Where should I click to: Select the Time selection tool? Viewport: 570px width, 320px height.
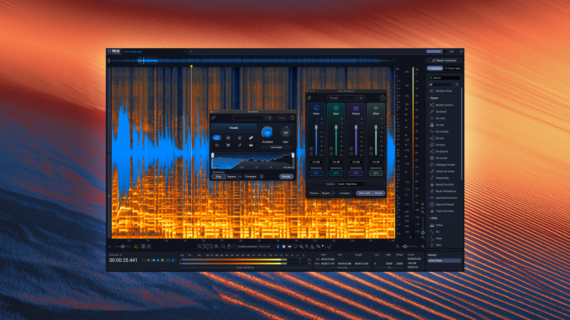tap(278, 246)
